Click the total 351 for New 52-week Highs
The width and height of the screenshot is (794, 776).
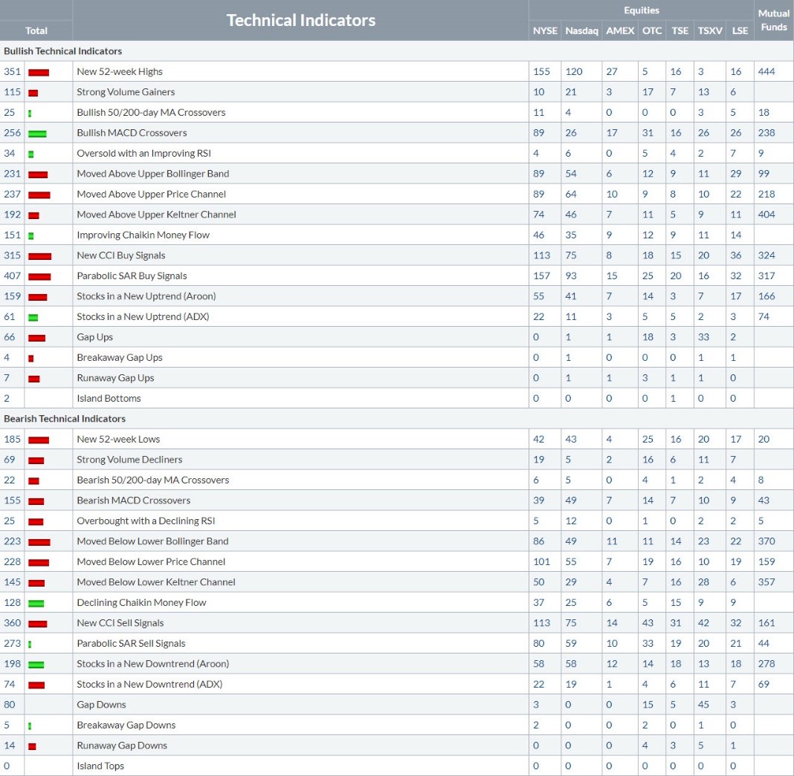pyautogui.click(x=12, y=72)
